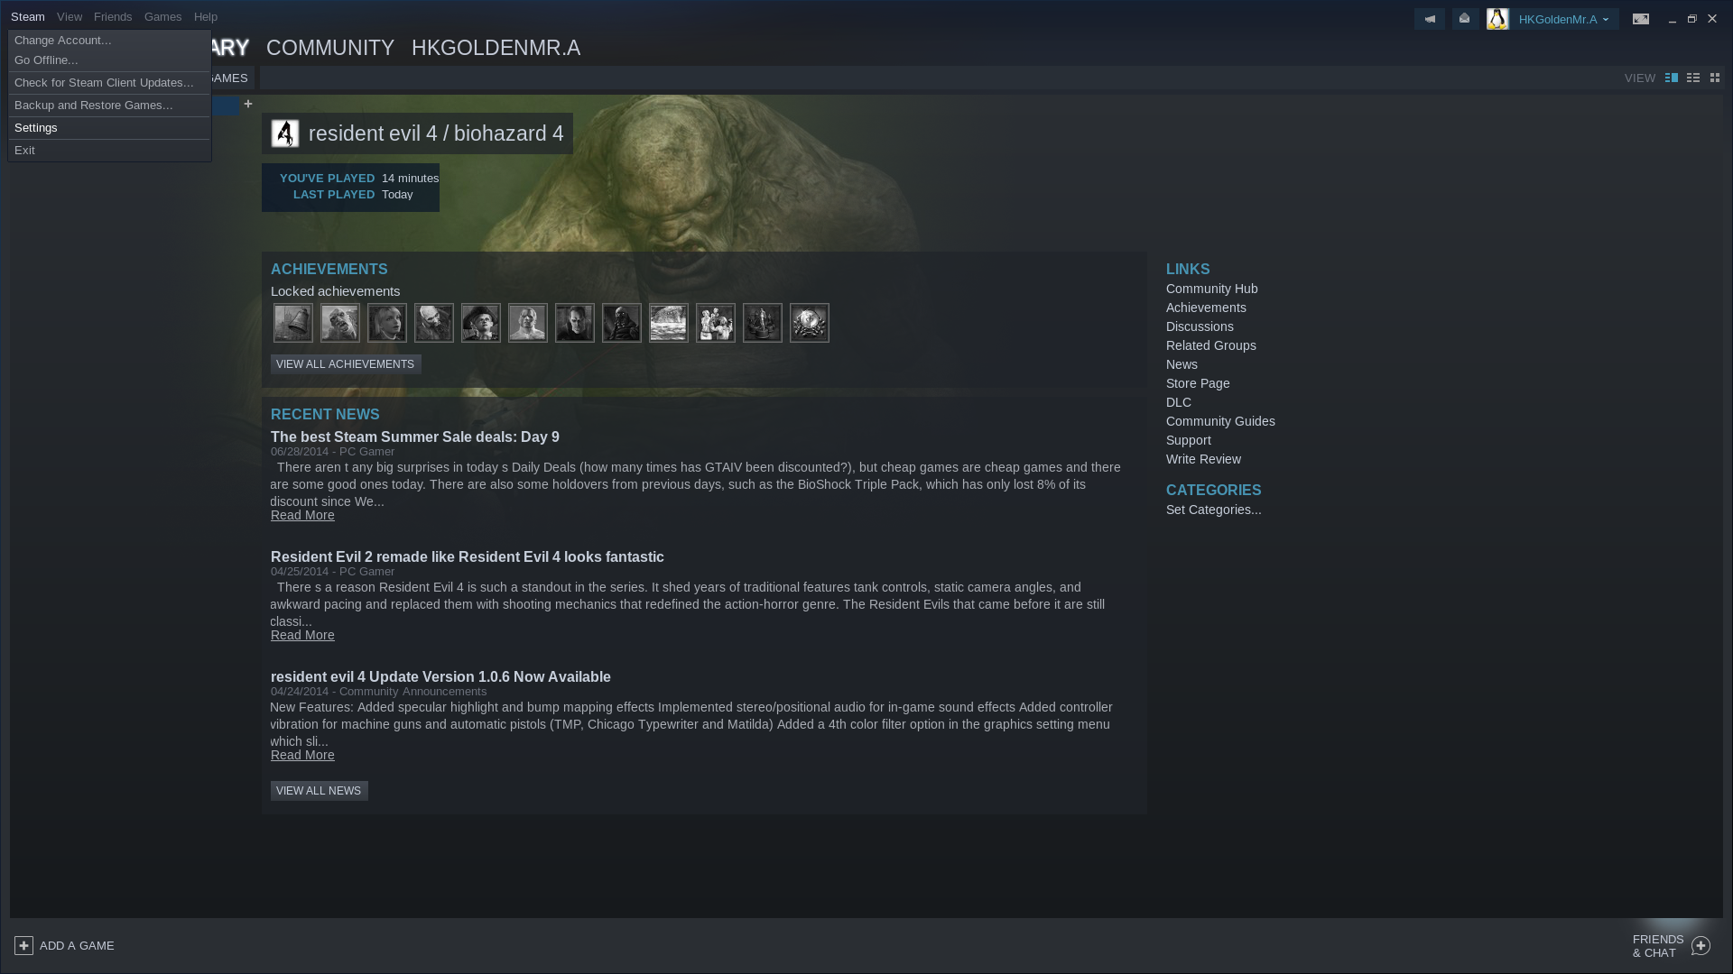
Task: Open the announcements megaphone icon
Action: [x=1430, y=19]
